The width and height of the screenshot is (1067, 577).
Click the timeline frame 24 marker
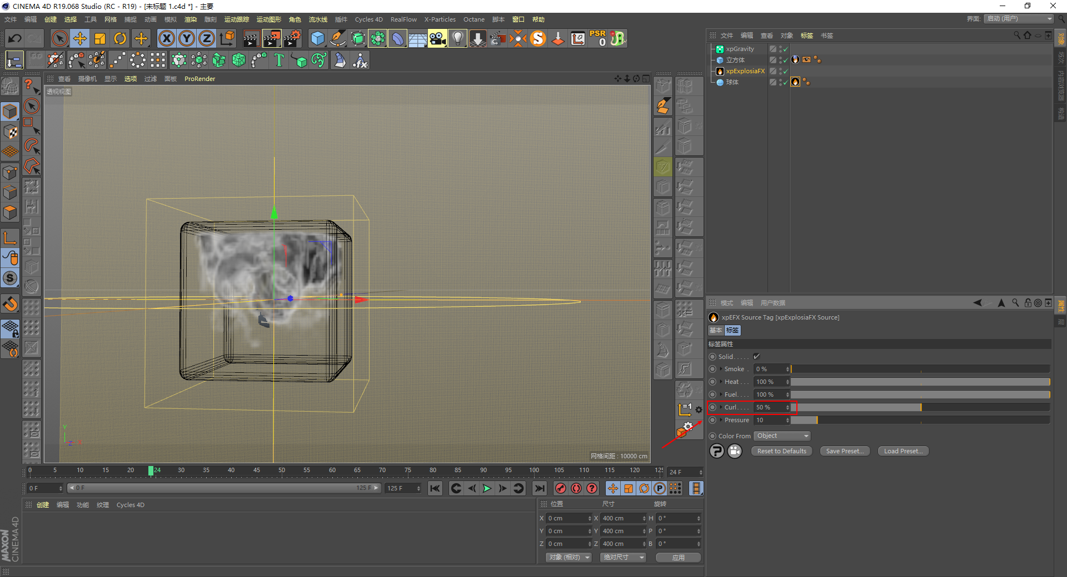point(151,470)
